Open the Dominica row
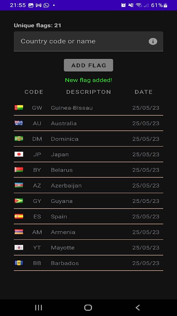177x316 pixels. click(88, 139)
